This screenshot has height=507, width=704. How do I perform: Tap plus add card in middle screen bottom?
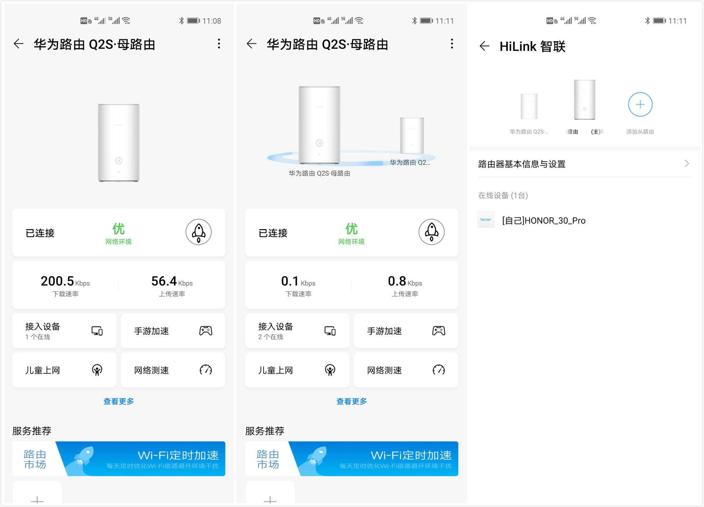(x=270, y=493)
